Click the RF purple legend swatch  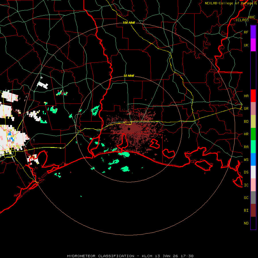click(x=253, y=32)
